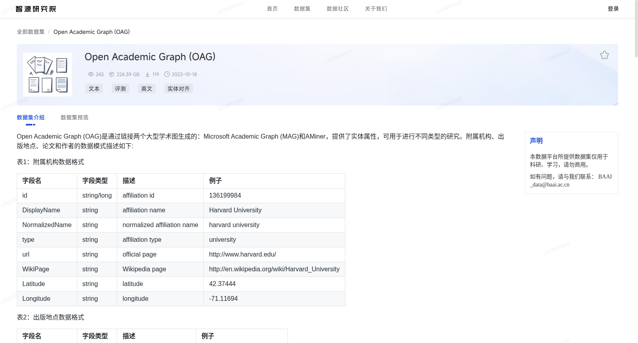Click the NormalizedName field cell
This screenshot has width=638, height=343.
(47, 225)
